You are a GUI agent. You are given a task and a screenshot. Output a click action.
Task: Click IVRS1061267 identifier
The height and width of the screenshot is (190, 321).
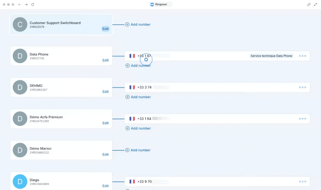38,90
